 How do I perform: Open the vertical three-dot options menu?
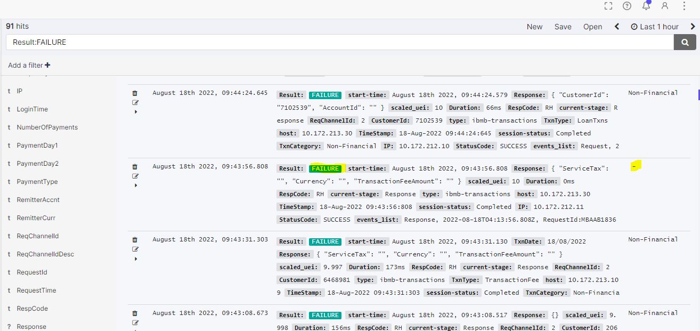[685, 6]
